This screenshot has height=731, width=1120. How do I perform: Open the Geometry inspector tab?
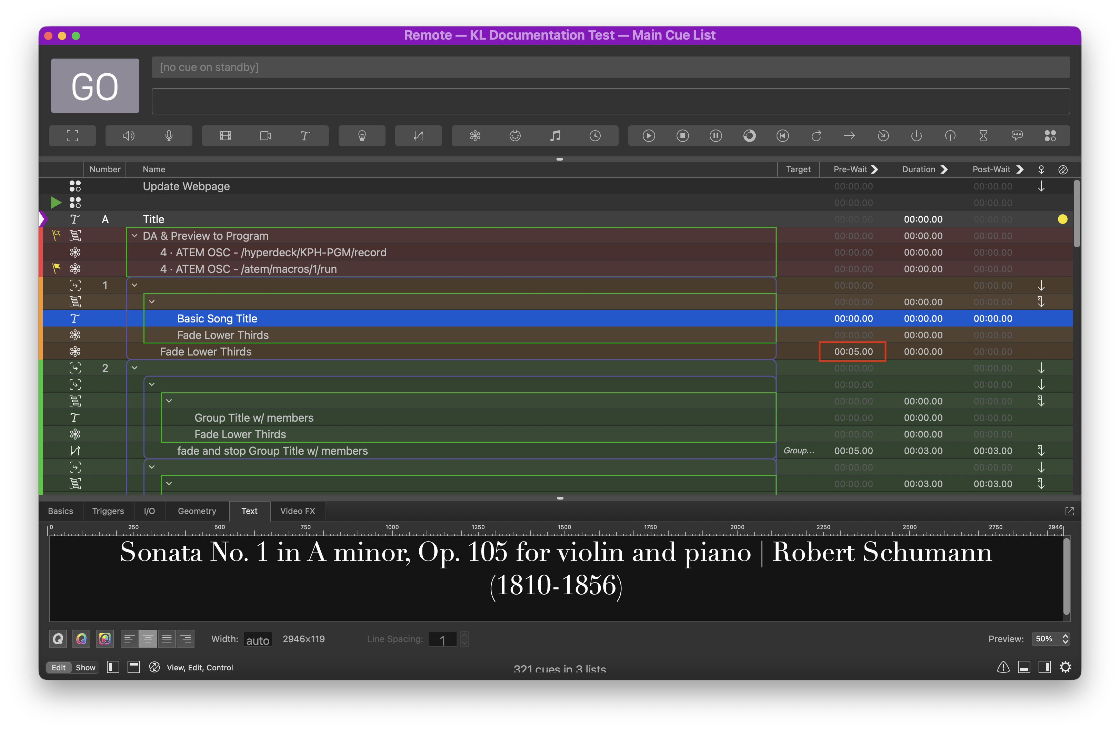197,511
